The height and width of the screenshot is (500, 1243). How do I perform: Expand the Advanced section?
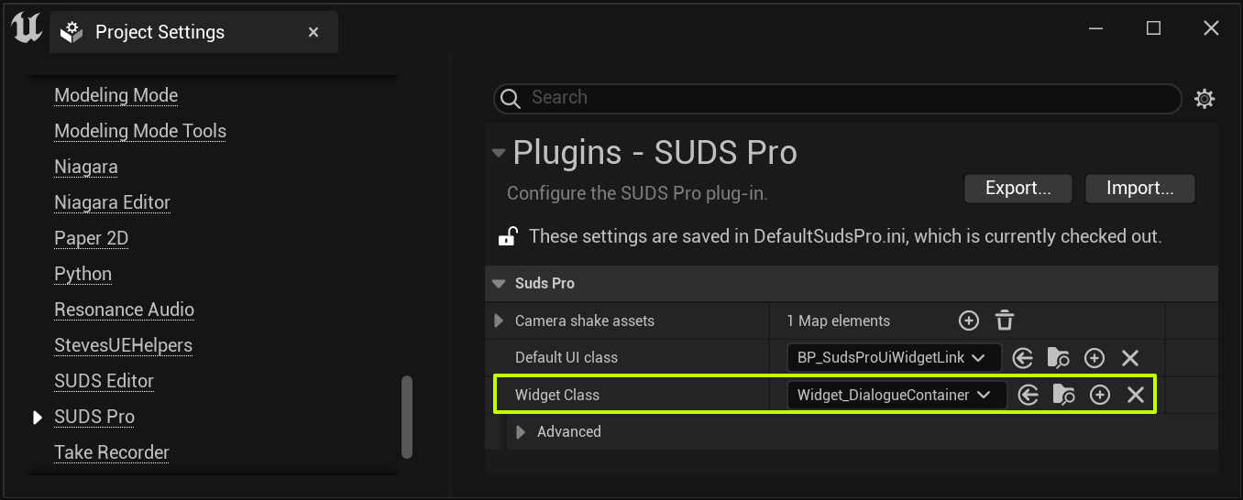point(521,431)
